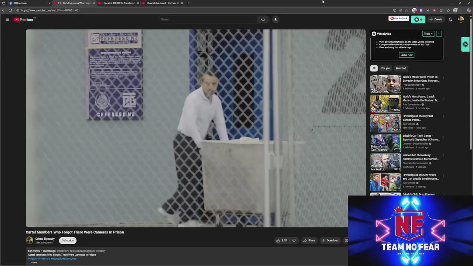Go back in browser history
This screenshot has height=266, width=473.
point(3,10)
